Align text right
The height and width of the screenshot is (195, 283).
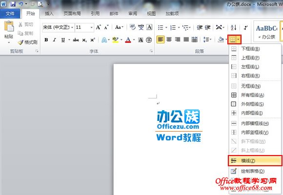coord(178,39)
